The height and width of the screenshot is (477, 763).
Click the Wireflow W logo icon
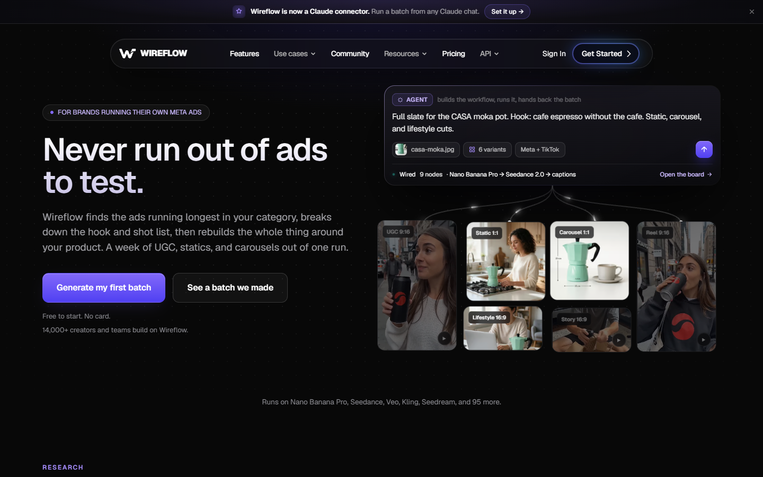127,54
